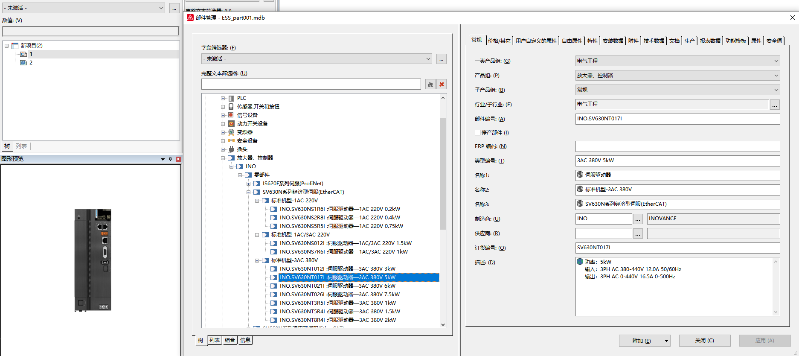The height and width of the screenshot is (356, 799).
Task: Click the 动力开关设备 icon
Action: click(231, 124)
